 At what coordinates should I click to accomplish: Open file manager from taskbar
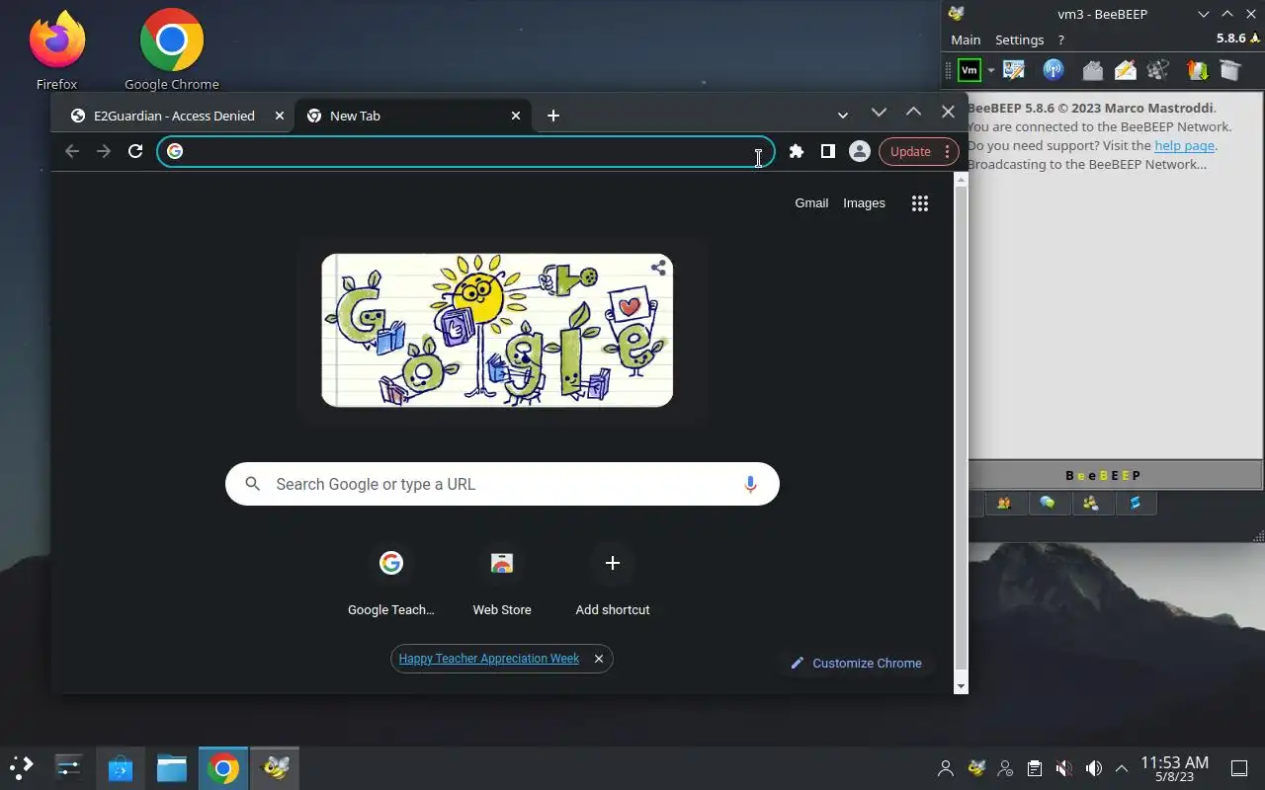(x=172, y=767)
